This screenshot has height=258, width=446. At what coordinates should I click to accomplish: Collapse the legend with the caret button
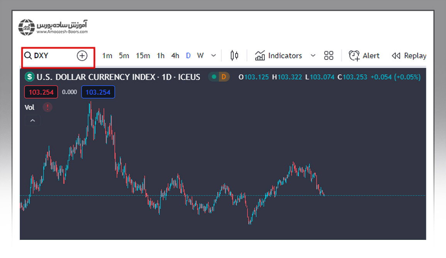click(32, 121)
